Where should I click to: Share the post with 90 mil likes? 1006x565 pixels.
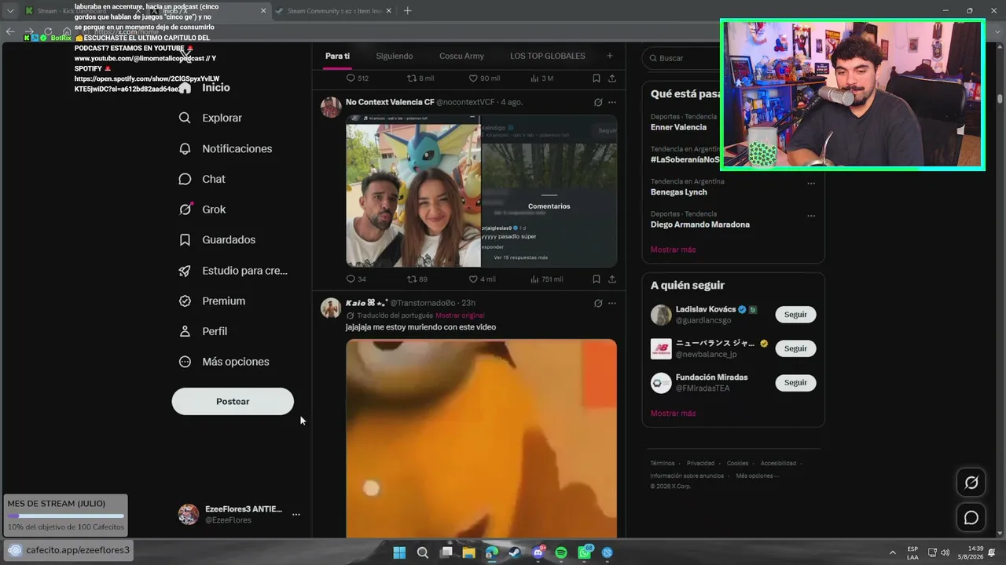pos(612,78)
